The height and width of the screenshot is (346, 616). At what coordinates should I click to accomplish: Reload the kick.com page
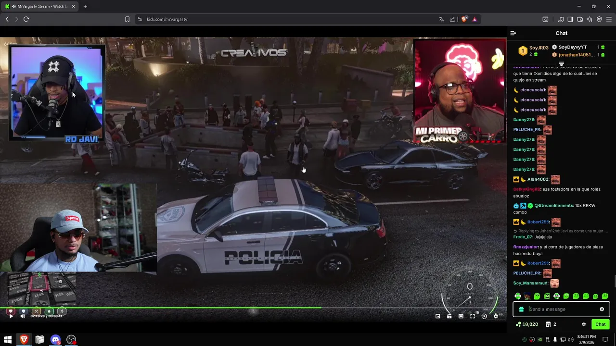[x=26, y=19]
